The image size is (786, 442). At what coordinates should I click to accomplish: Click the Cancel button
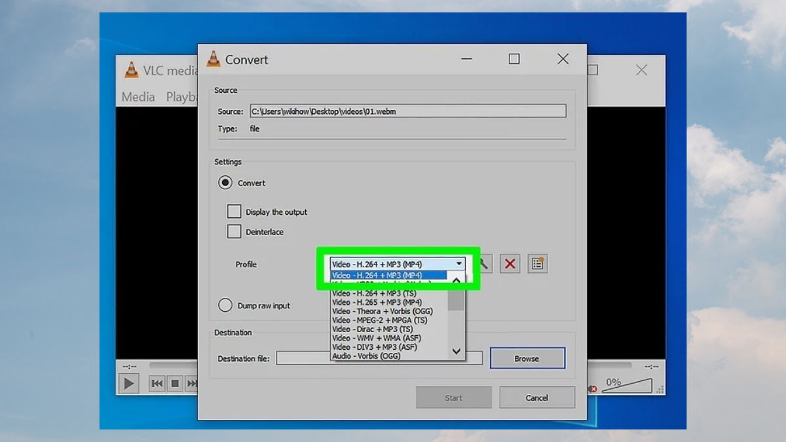point(537,397)
